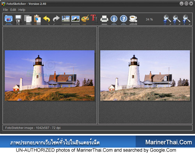Screen dimensions: 195x155
Task: Select the original lighthouse photo on the left
Action: 50,76
